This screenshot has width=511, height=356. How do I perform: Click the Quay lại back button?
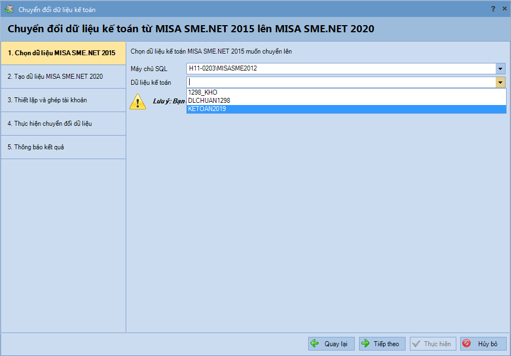331,343
